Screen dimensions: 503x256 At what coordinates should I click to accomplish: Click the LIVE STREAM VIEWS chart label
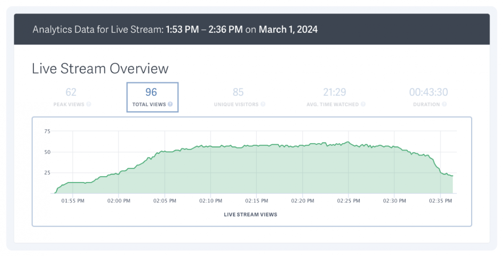250,215
